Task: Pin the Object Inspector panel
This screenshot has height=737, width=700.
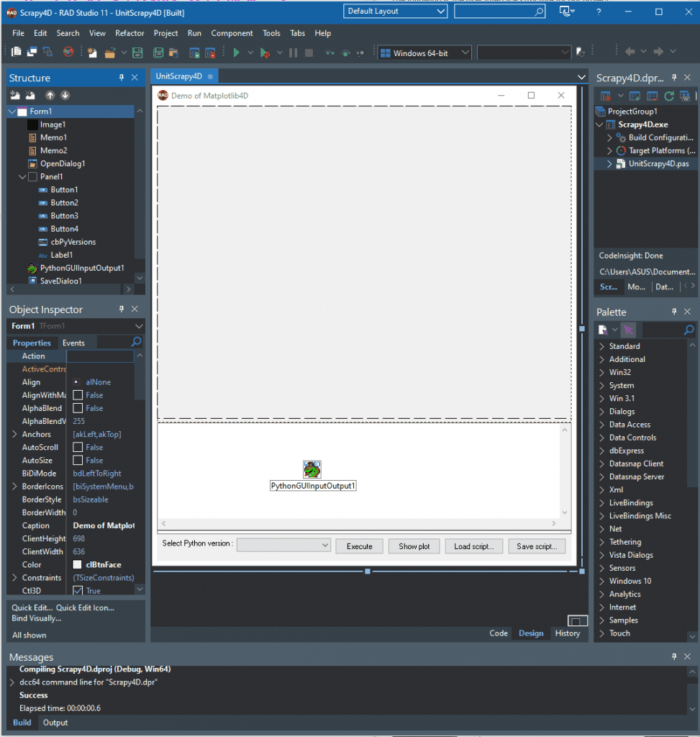Action: tap(121, 309)
